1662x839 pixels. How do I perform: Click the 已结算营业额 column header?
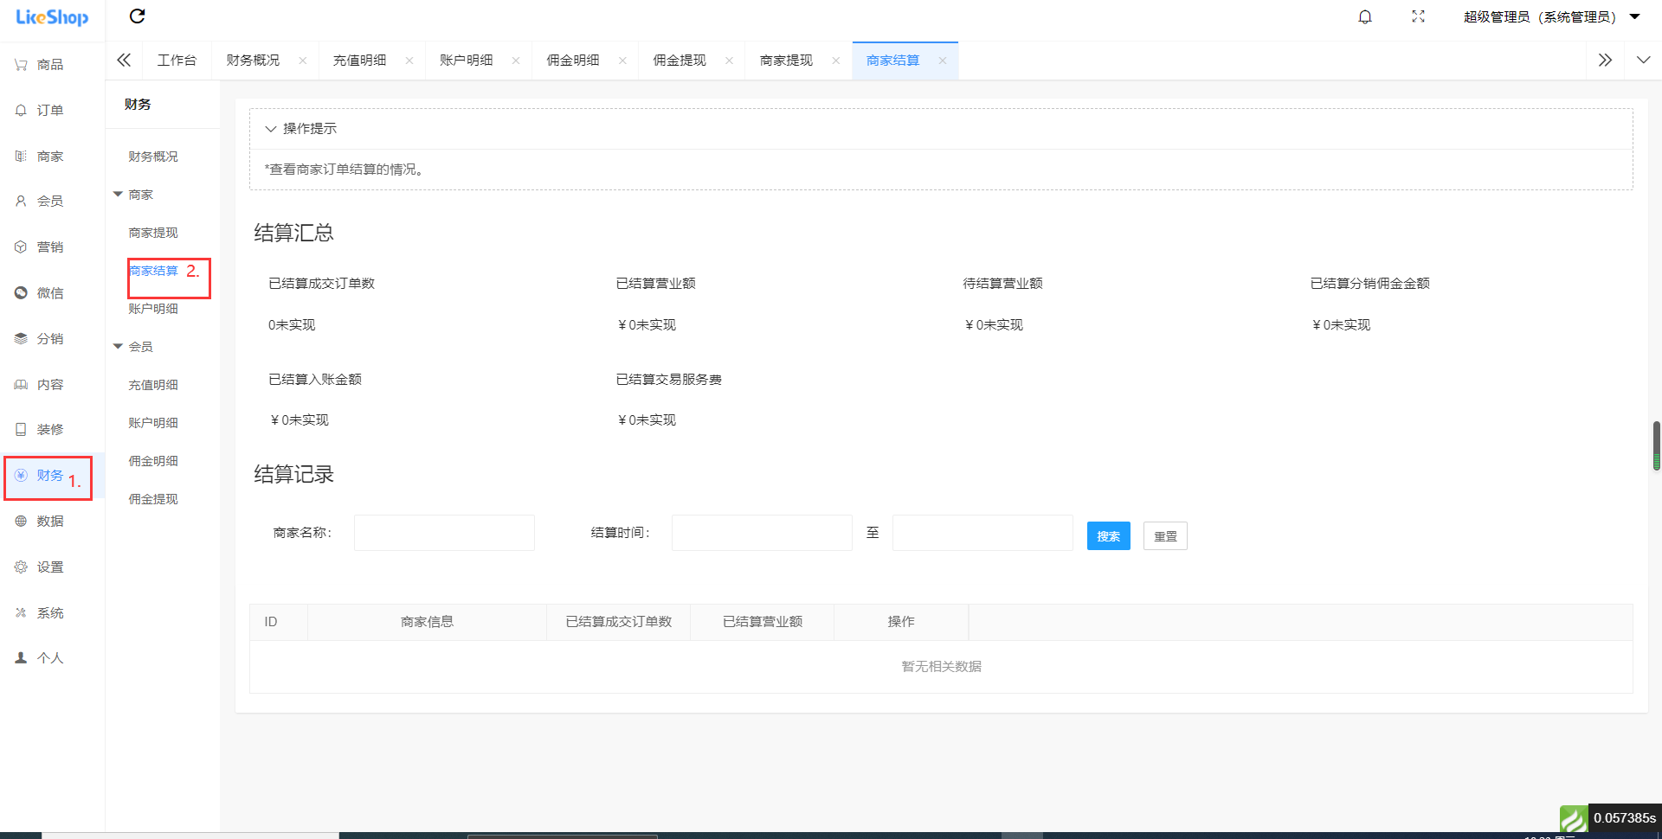tap(762, 622)
